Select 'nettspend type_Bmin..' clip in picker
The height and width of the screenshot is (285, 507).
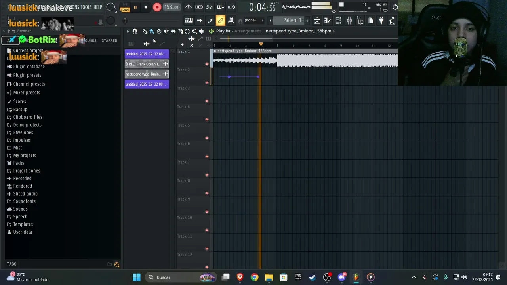click(x=147, y=74)
